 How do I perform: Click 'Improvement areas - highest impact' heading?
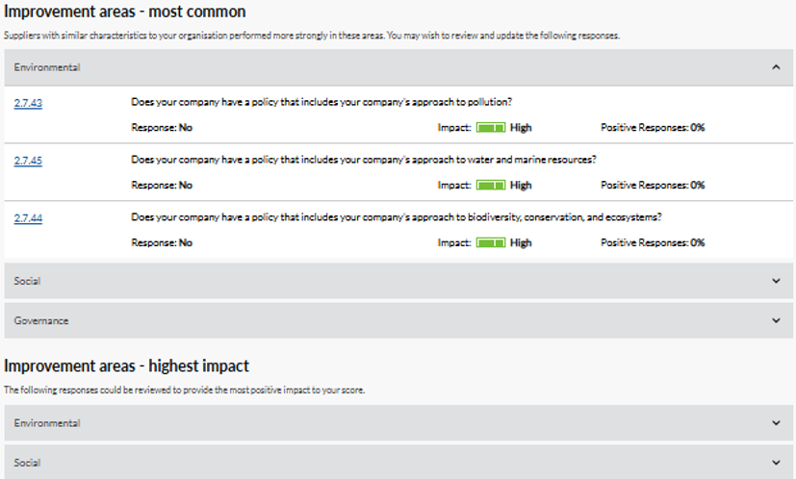[127, 366]
